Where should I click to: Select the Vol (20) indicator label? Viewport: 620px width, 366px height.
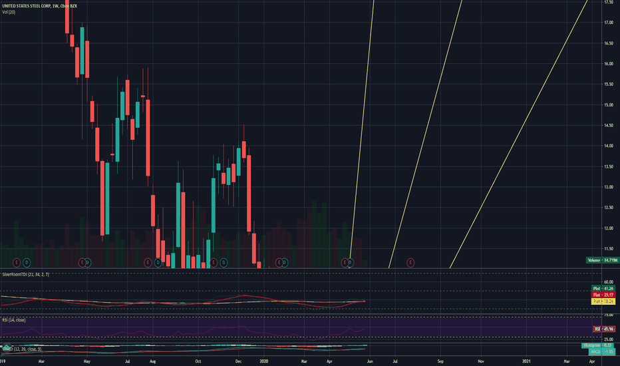pyautogui.click(x=9, y=12)
